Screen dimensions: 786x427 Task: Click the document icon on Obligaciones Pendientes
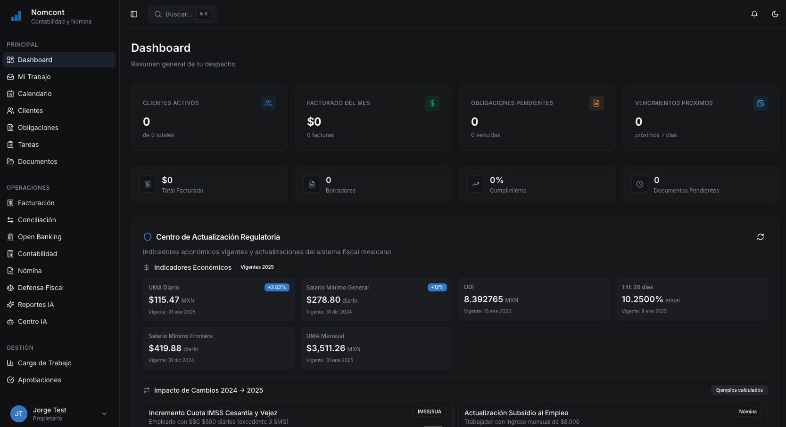(x=596, y=103)
